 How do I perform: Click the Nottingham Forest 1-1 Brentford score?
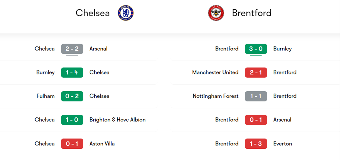click(256, 96)
